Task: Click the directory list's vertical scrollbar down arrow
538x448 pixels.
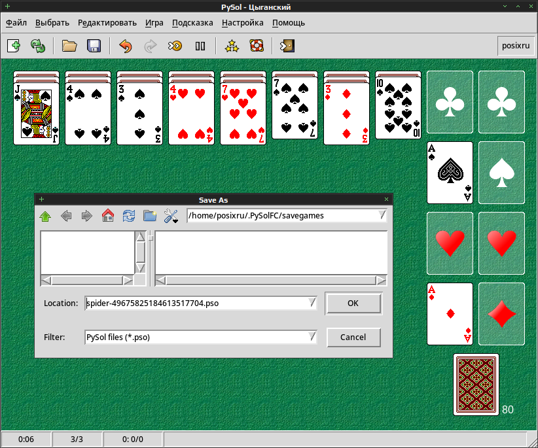Action: click(140, 268)
